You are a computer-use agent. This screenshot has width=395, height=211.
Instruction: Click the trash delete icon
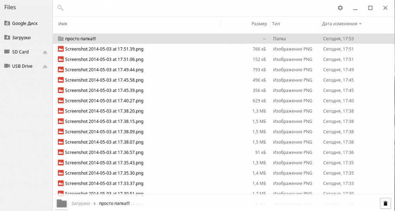click(x=385, y=203)
